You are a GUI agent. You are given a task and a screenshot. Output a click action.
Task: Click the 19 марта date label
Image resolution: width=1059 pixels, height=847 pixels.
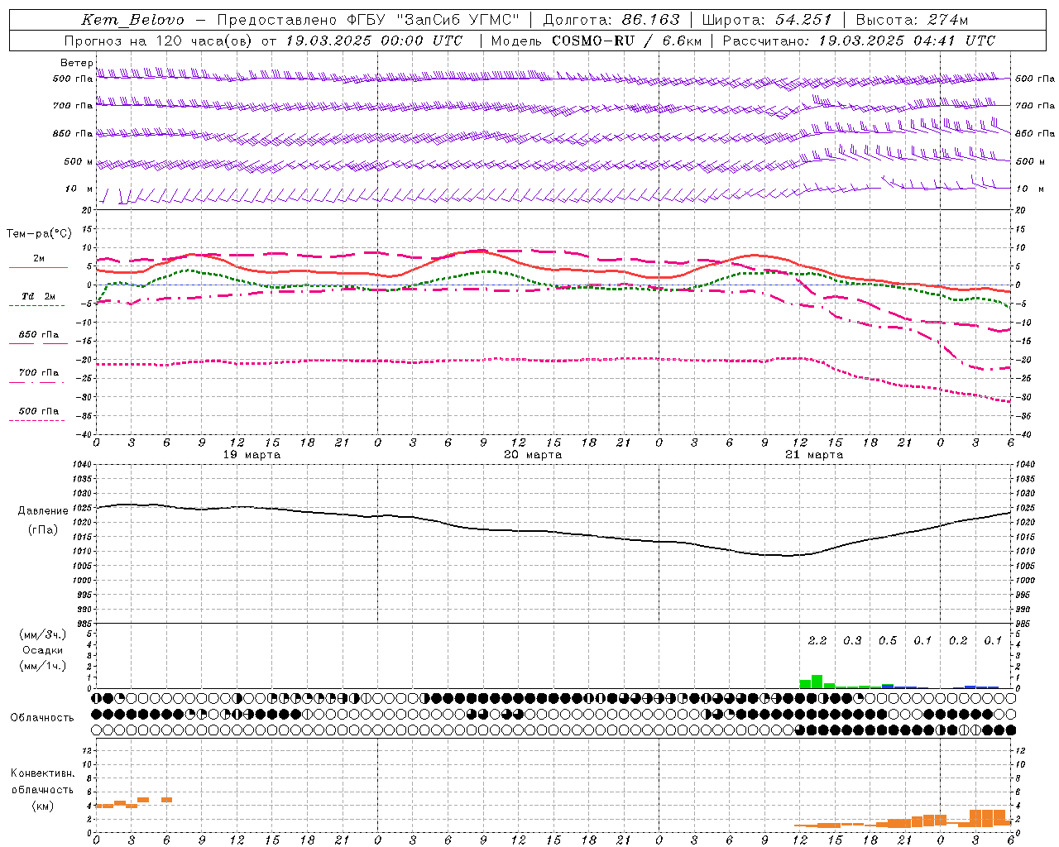pyautogui.click(x=252, y=454)
